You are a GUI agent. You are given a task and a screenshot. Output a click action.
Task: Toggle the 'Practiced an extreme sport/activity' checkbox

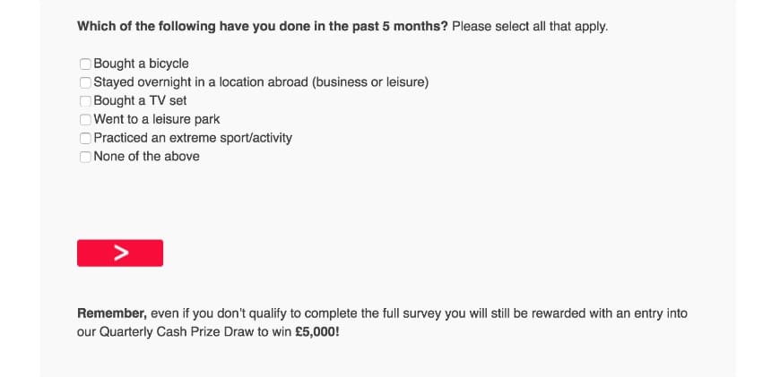[x=85, y=138]
